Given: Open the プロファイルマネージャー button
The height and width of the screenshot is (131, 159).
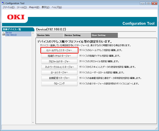Looking at the screenshot, I should tap(59, 62).
